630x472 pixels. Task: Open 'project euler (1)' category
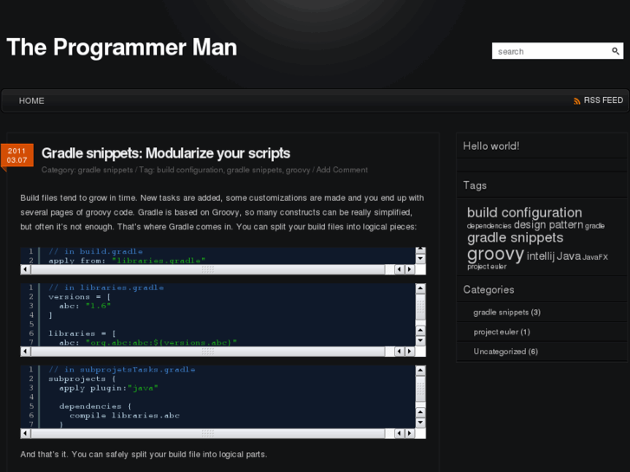point(502,333)
